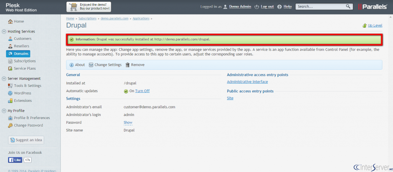Viewport: 393px width, 172px height.
Task: Click the Subscriptions icon in sidebar
Action: coord(10,61)
